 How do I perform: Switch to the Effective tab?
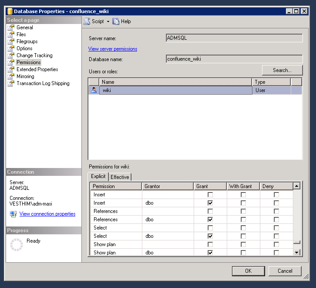[x=120, y=177]
